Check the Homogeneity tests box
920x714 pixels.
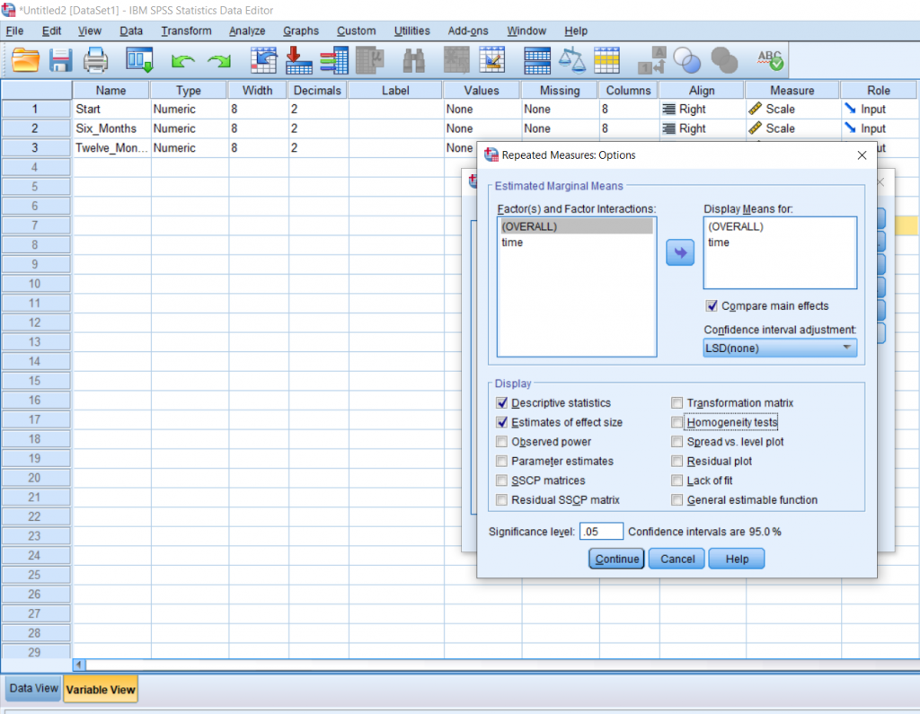click(677, 422)
